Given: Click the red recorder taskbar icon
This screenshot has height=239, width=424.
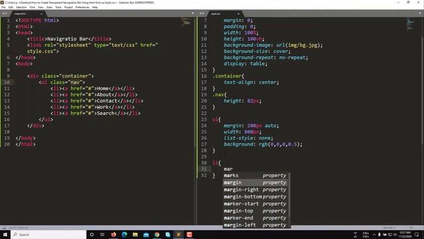Looking at the screenshot, I should (189, 234).
